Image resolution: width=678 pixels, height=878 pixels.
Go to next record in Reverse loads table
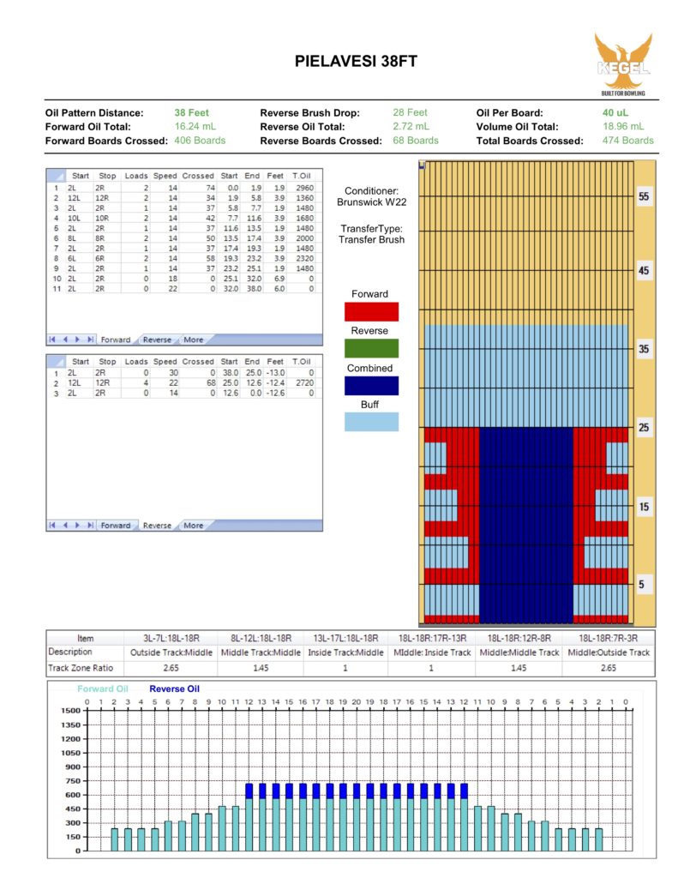77,526
